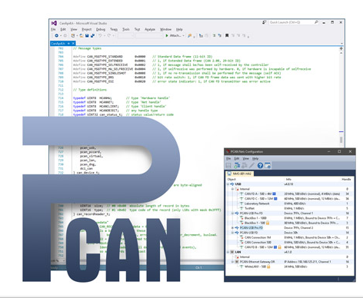
Task: Expand the highlighted PCAN-USB Pro FD Channel 2 node
Action: pos(232,228)
